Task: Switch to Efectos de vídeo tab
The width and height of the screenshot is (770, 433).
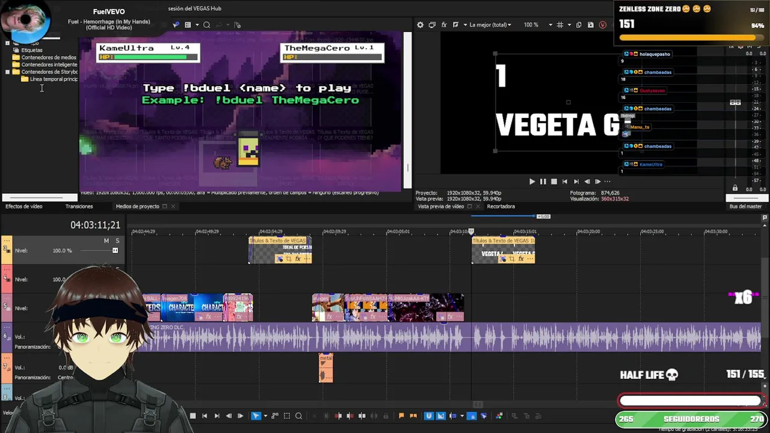Action: (24, 206)
